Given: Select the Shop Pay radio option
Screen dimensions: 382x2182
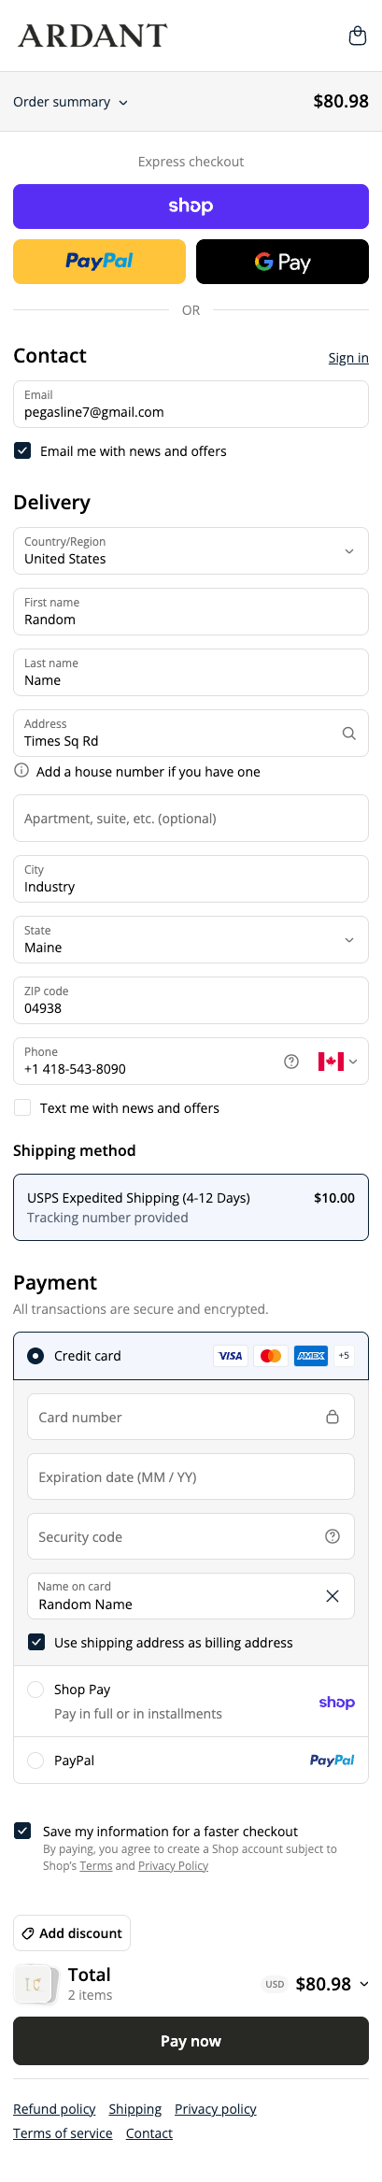Looking at the screenshot, I should pyautogui.click(x=35, y=1690).
